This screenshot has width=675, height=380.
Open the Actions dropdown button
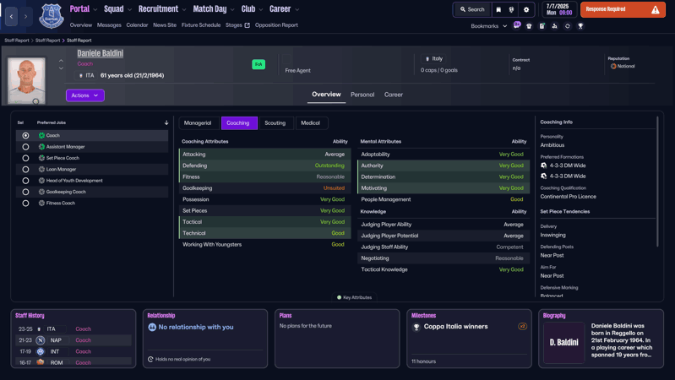coord(84,95)
